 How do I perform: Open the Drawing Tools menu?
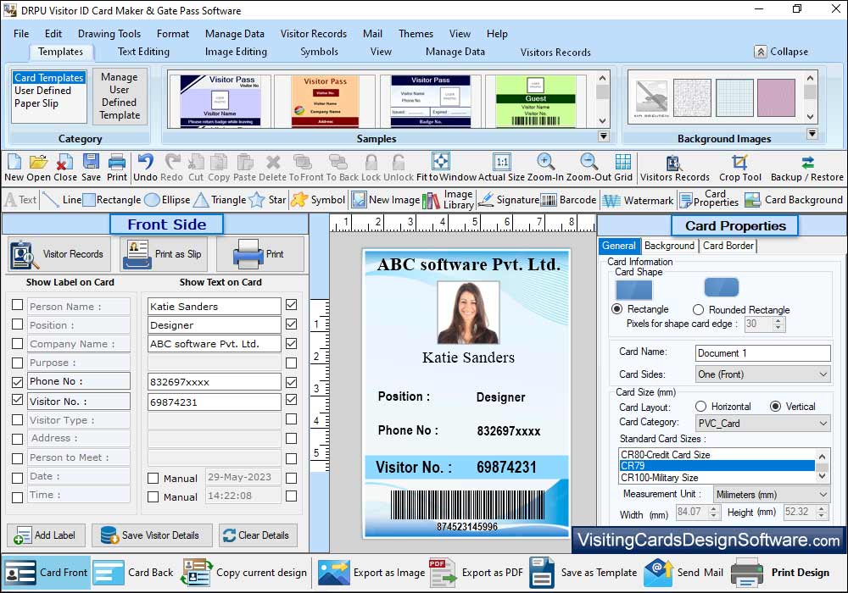[x=109, y=34]
